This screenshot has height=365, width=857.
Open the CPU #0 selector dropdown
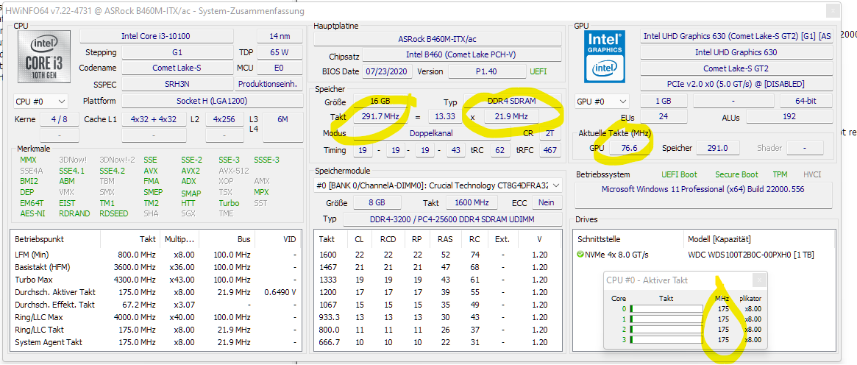(40, 102)
